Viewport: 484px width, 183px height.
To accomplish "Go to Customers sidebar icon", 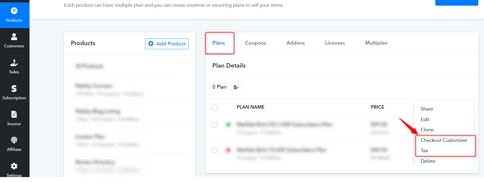I will pos(14,36).
